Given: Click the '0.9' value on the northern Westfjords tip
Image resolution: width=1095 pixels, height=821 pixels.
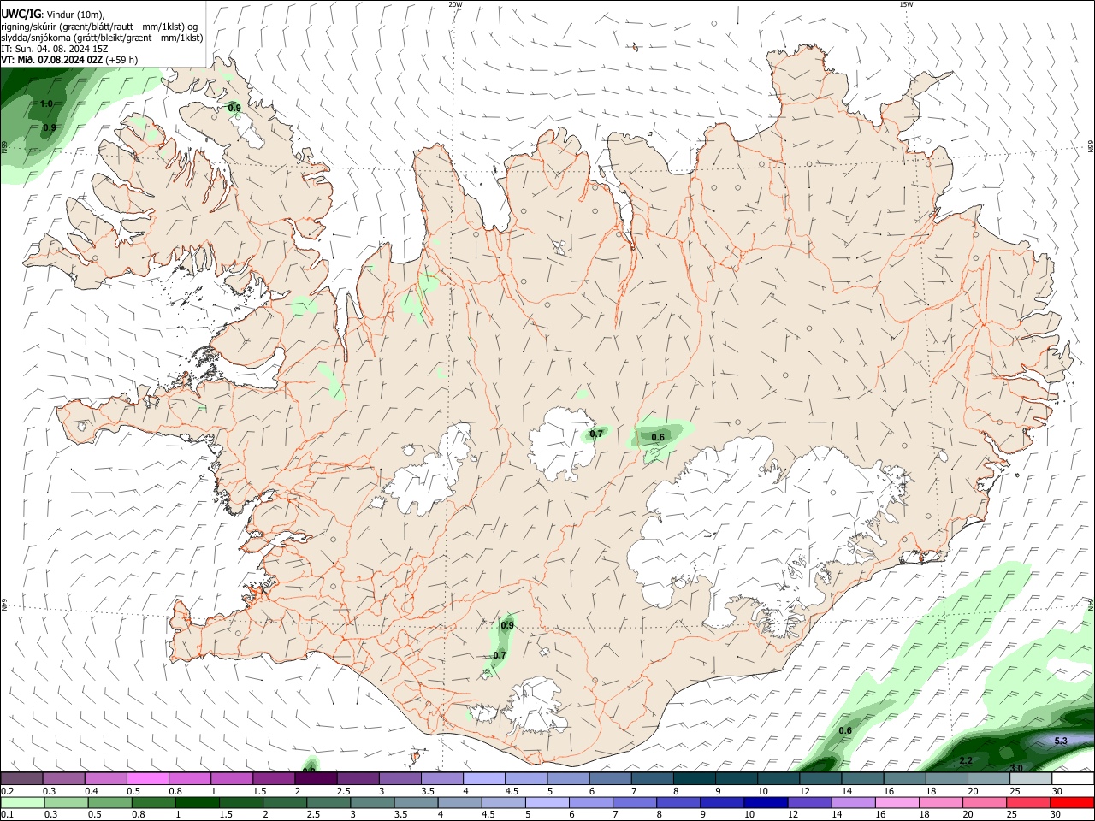Looking at the screenshot, I should (234, 108).
